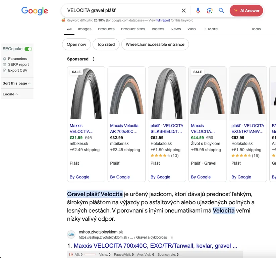Open Google Lens image search icon

210,11
